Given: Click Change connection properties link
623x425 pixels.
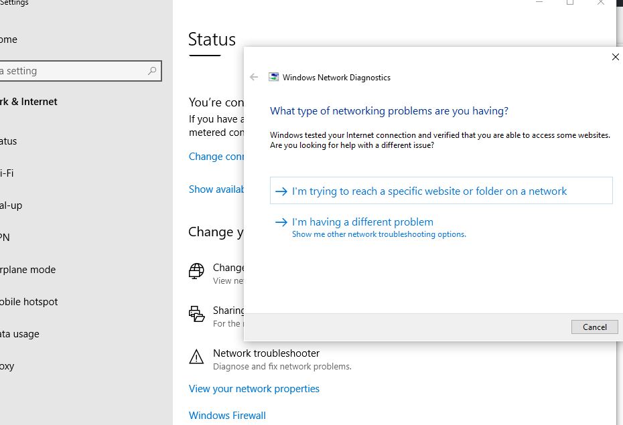Looking at the screenshot, I should 216,157.
